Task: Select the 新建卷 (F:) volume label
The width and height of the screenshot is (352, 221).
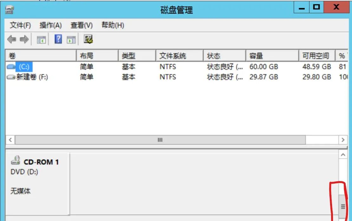Action: coord(32,77)
